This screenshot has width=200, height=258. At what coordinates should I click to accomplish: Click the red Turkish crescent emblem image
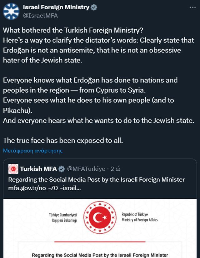point(100,217)
